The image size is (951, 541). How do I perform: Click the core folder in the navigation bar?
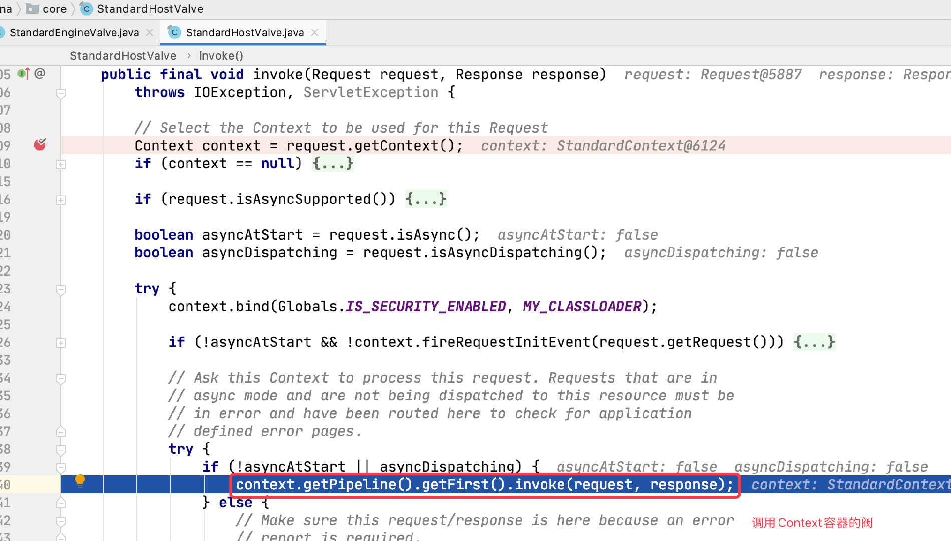point(55,9)
